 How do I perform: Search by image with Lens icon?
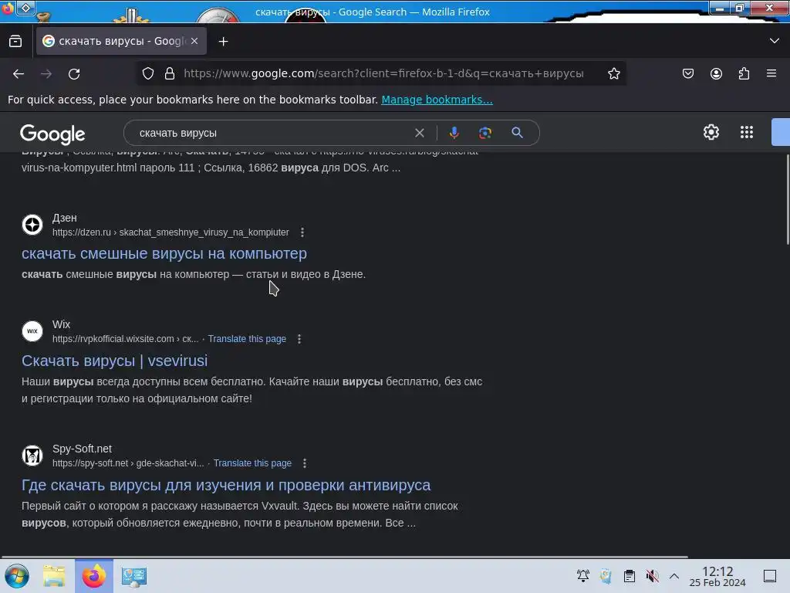point(485,133)
